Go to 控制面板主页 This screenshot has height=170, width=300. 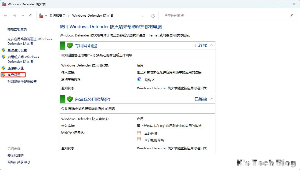click(x=17, y=29)
